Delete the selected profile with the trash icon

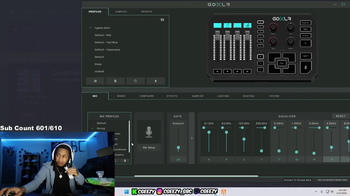pos(156,81)
